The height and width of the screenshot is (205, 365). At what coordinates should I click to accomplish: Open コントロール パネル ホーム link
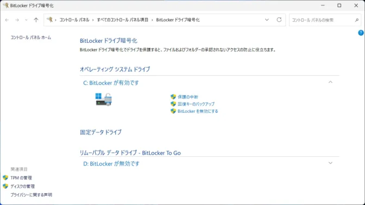(30, 37)
